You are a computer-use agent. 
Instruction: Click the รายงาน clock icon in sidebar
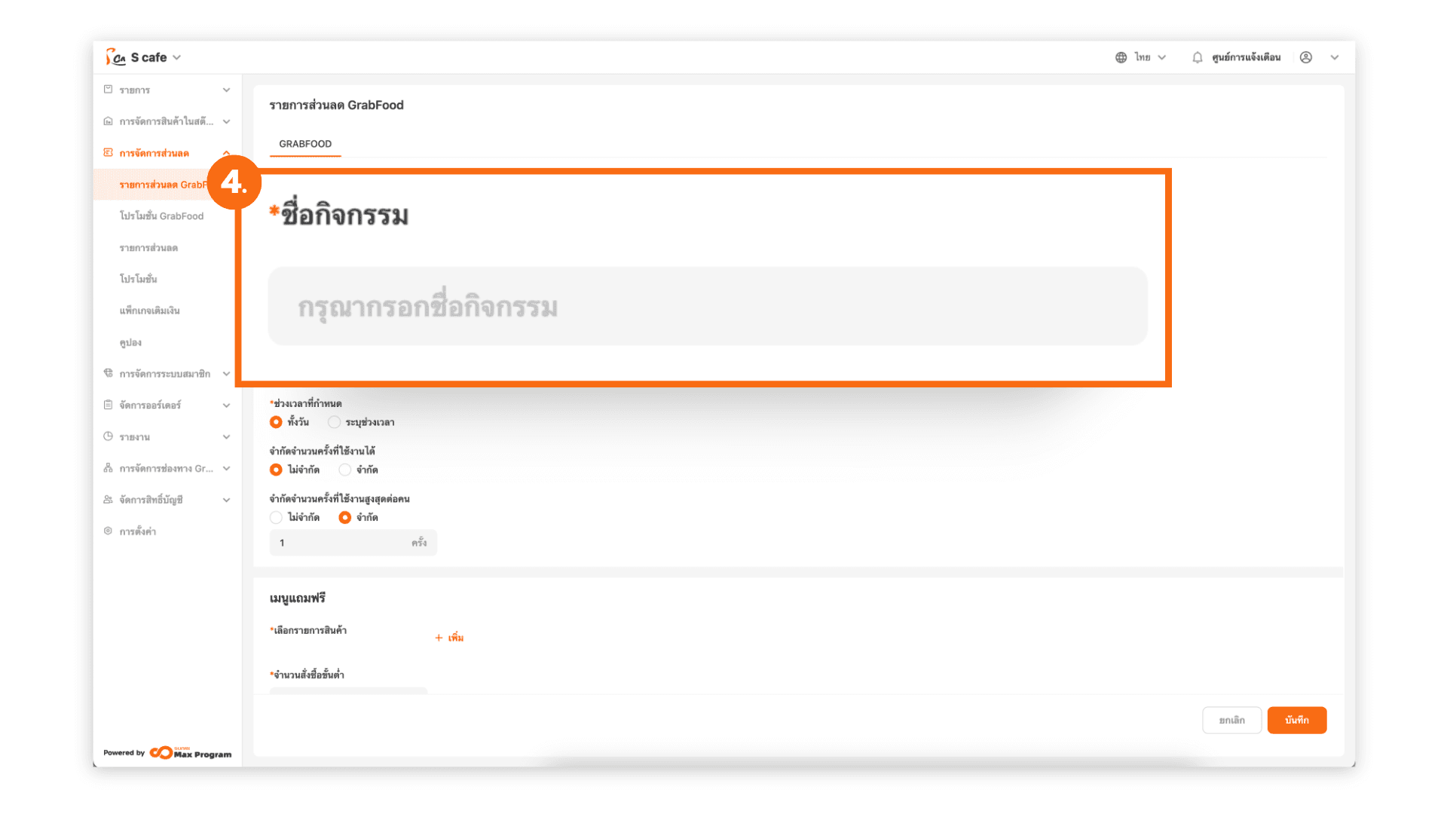109,436
